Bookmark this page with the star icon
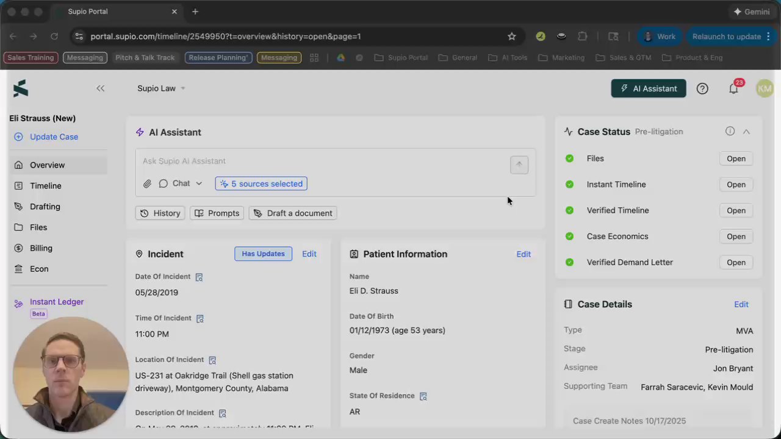The width and height of the screenshot is (781, 439). point(512,37)
